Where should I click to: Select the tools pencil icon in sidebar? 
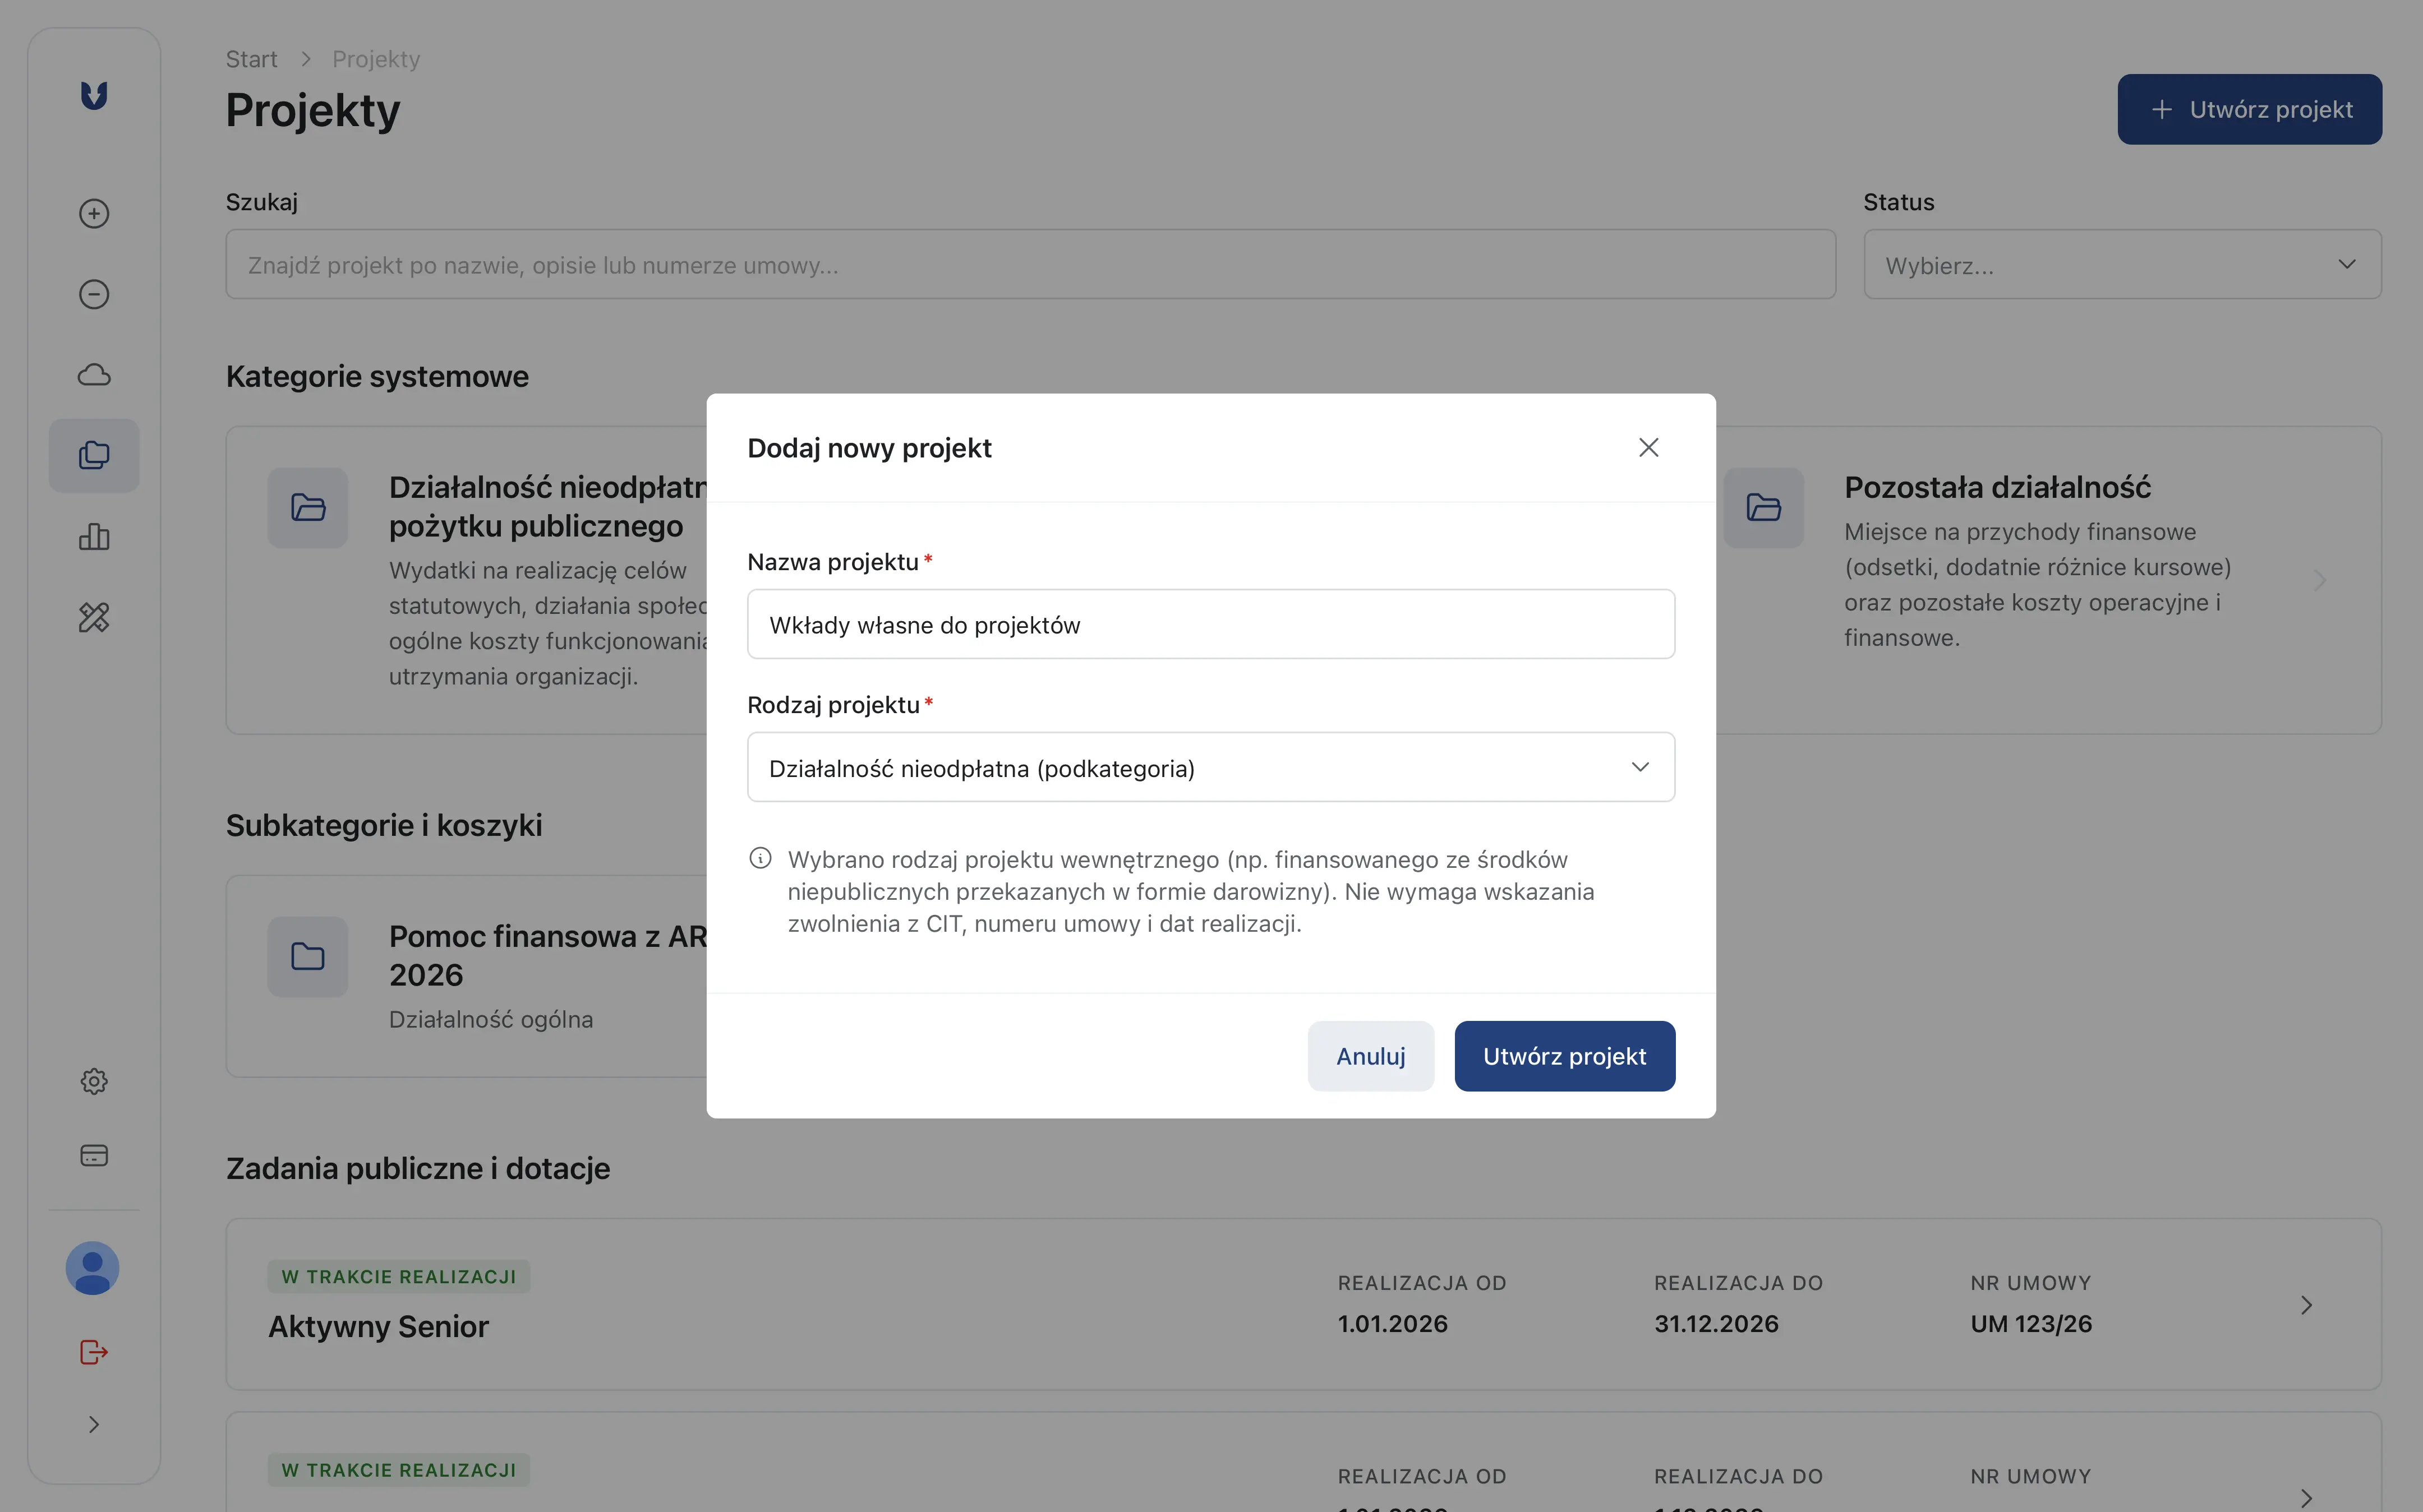(x=93, y=618)
